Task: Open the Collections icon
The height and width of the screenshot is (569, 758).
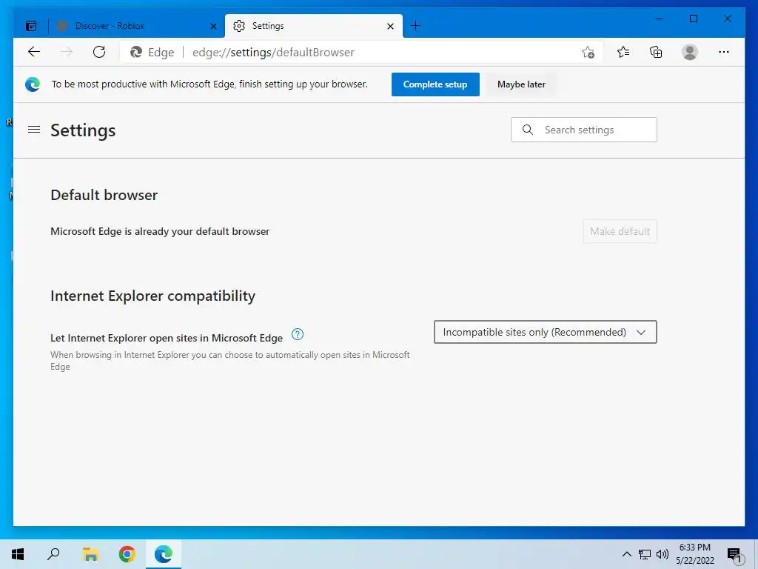Action: [x=656, y=53]
